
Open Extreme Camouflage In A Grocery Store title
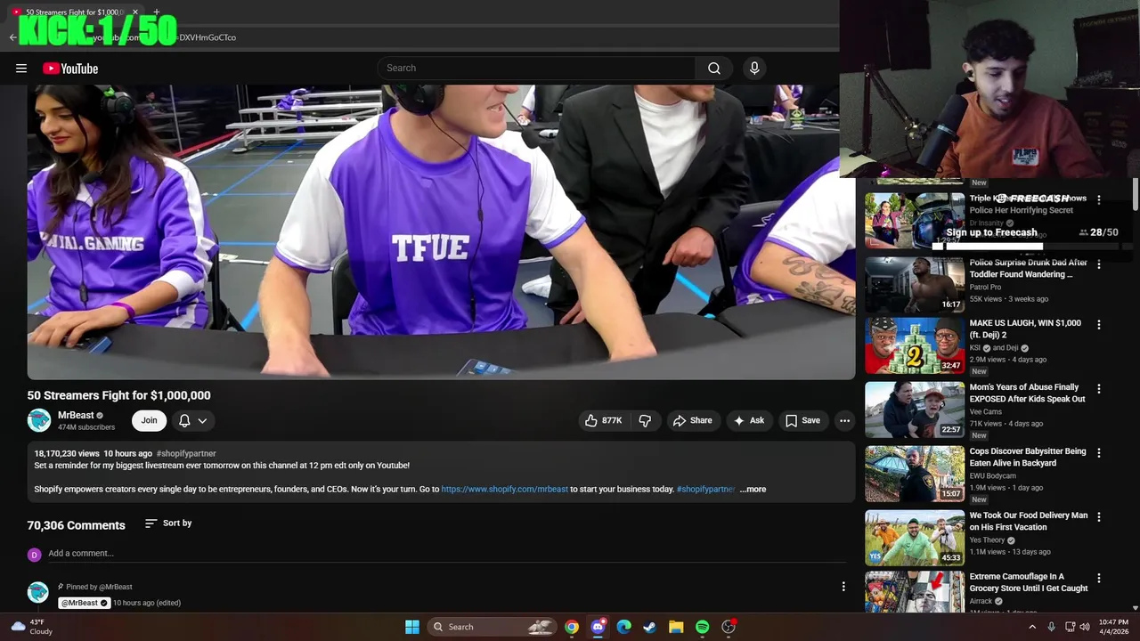(x=1029, y=582)
